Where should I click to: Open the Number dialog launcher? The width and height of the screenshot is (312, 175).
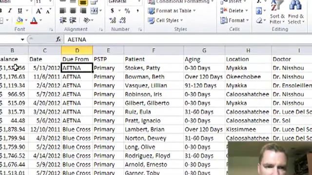140,30
